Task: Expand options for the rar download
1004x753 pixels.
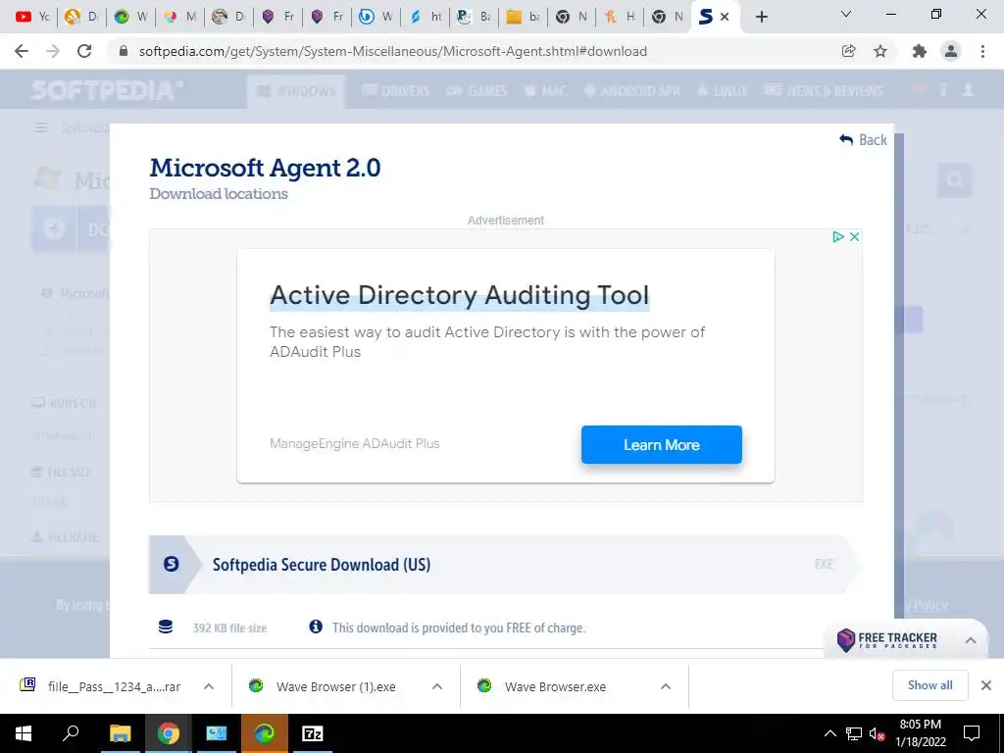Action: (x=209, y=686)
